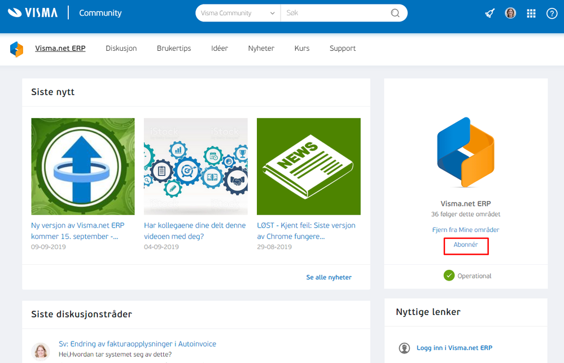Open the Nyheter tab
The height and width of the screenshot is (363, 564).
(261, 48)
